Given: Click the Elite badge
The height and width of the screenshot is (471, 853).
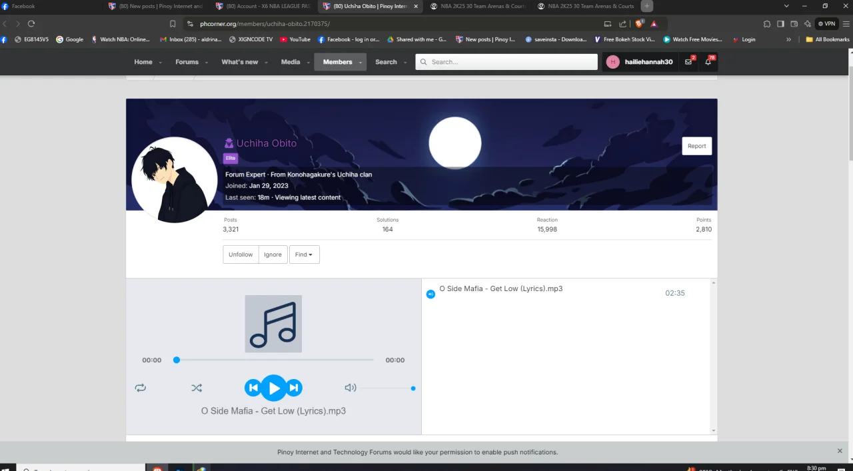Looking at the screenshot, I should tap(231, 159).
